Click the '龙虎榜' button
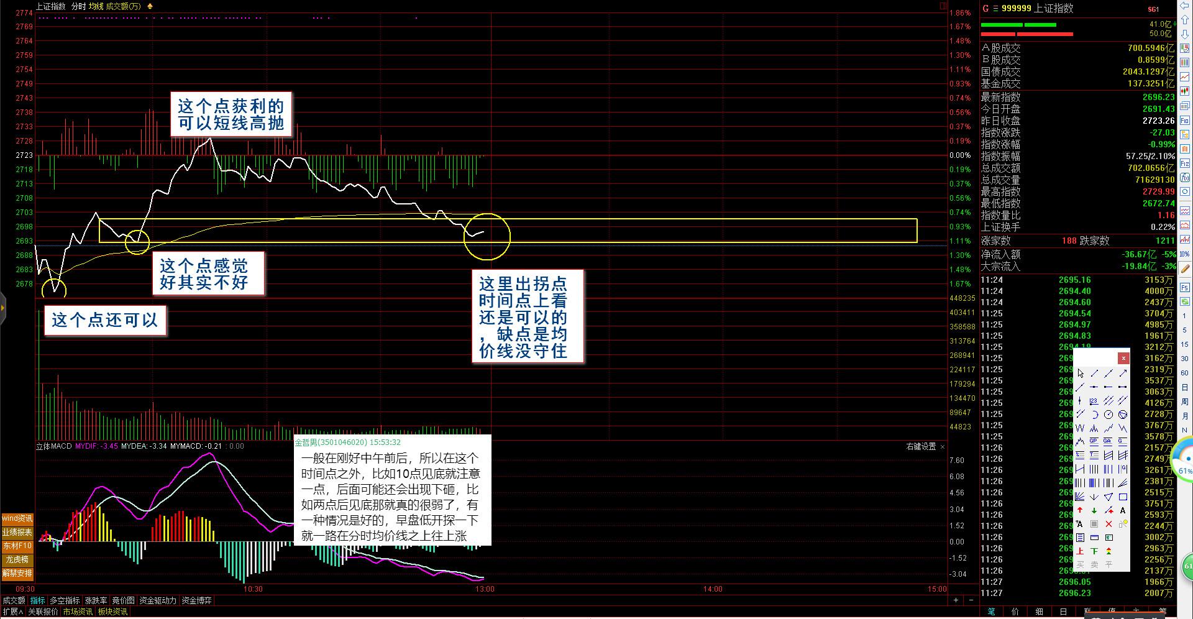 coord(17,559)
